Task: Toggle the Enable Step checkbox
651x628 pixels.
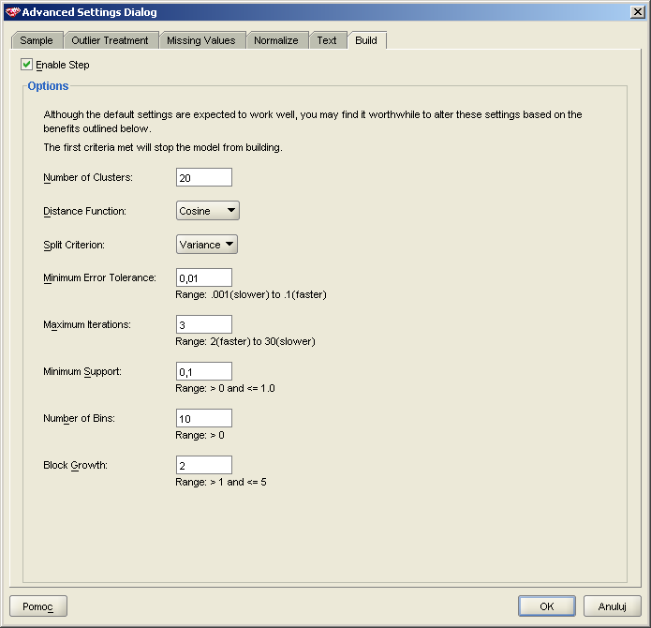Action: (x=26, y=65)
